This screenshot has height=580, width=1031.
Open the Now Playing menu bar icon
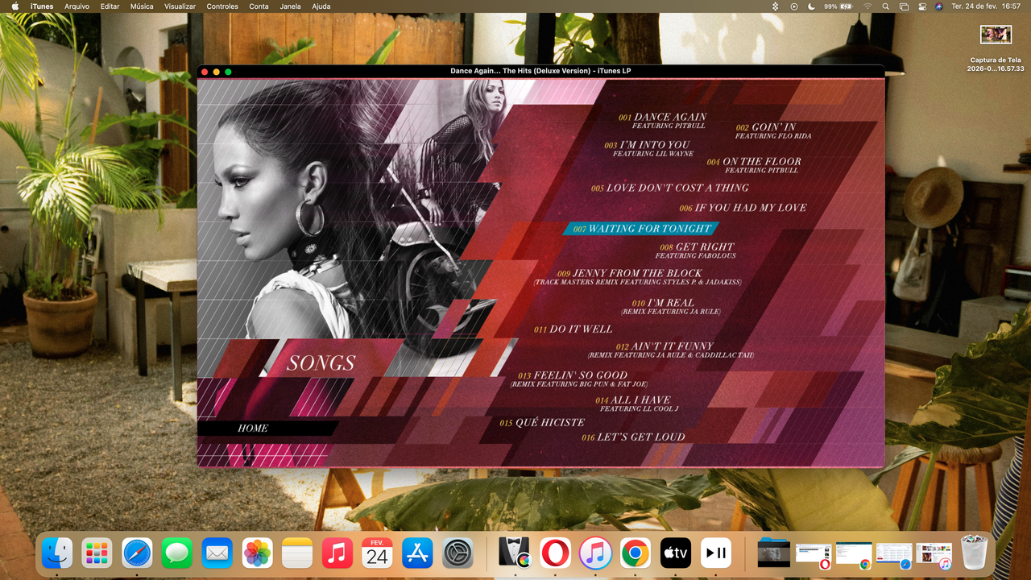tap(793, 6)
